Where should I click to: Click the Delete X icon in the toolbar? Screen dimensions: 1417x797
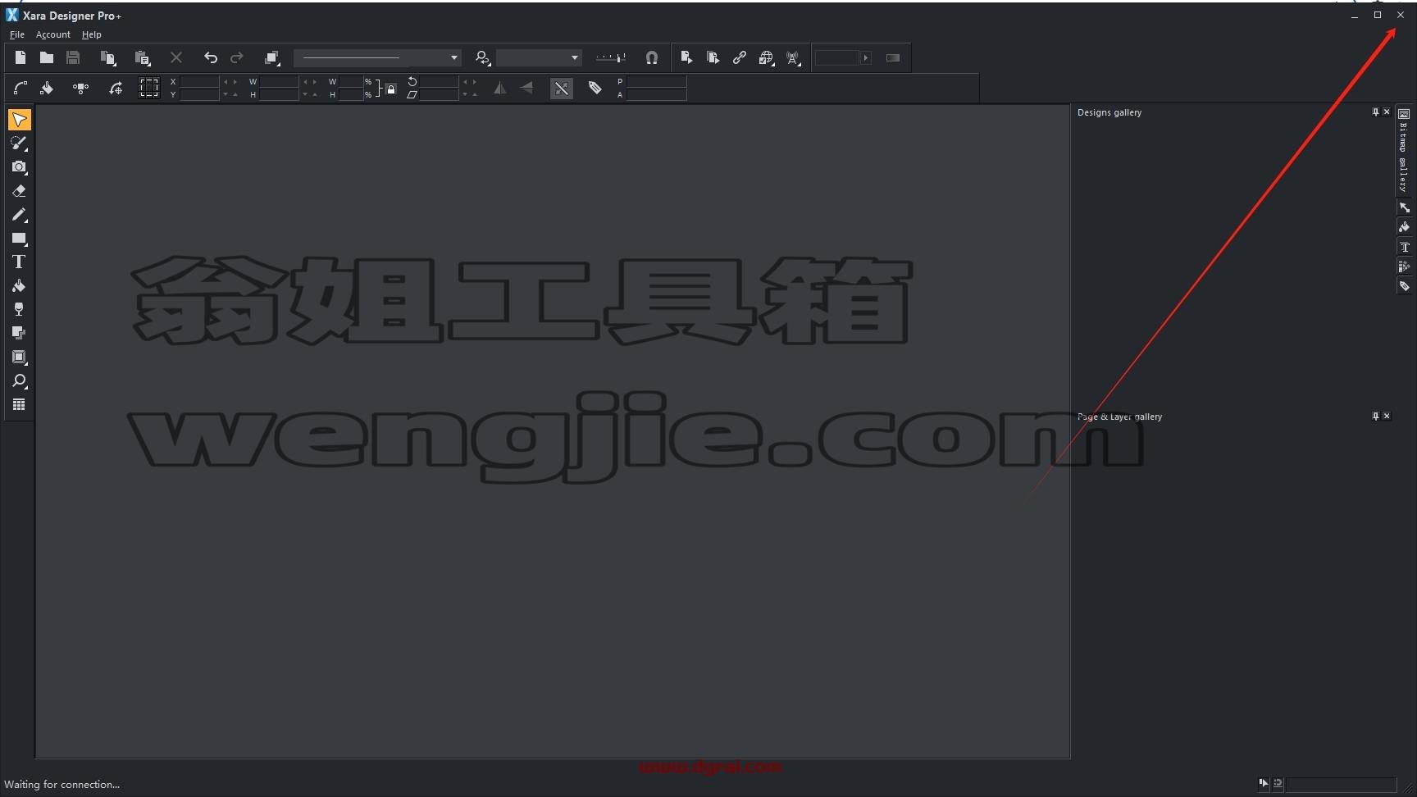pyautogui.click(x=176, y=57)
